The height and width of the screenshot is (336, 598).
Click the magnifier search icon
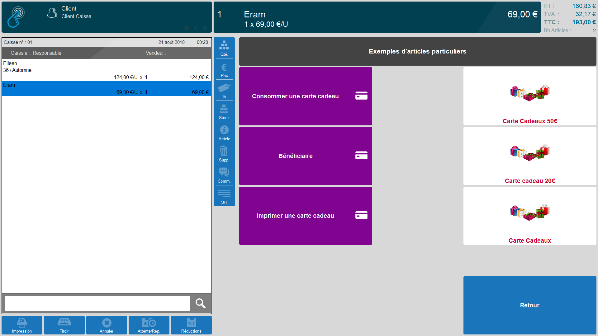[201, 303]
